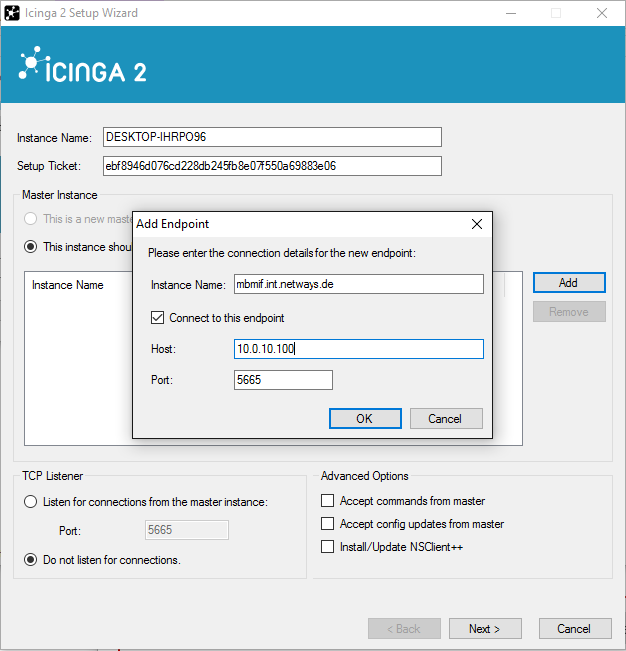This screenshot has height=651, width=626.
Task: Click the Add endpoint button
Action: pos(569,283)
